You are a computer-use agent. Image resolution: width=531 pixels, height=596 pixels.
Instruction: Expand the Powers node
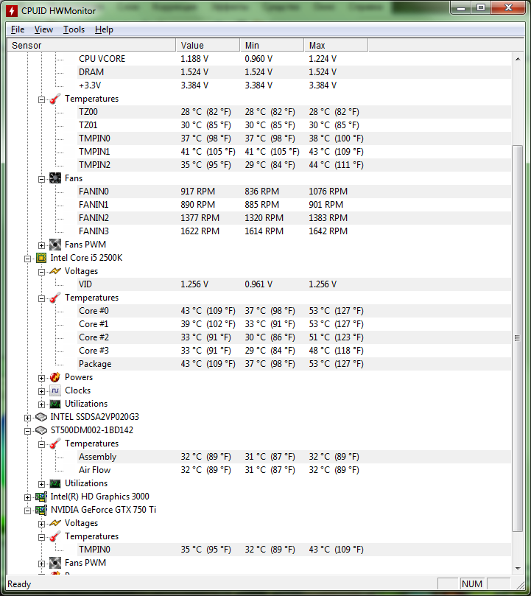click(41, 378)
